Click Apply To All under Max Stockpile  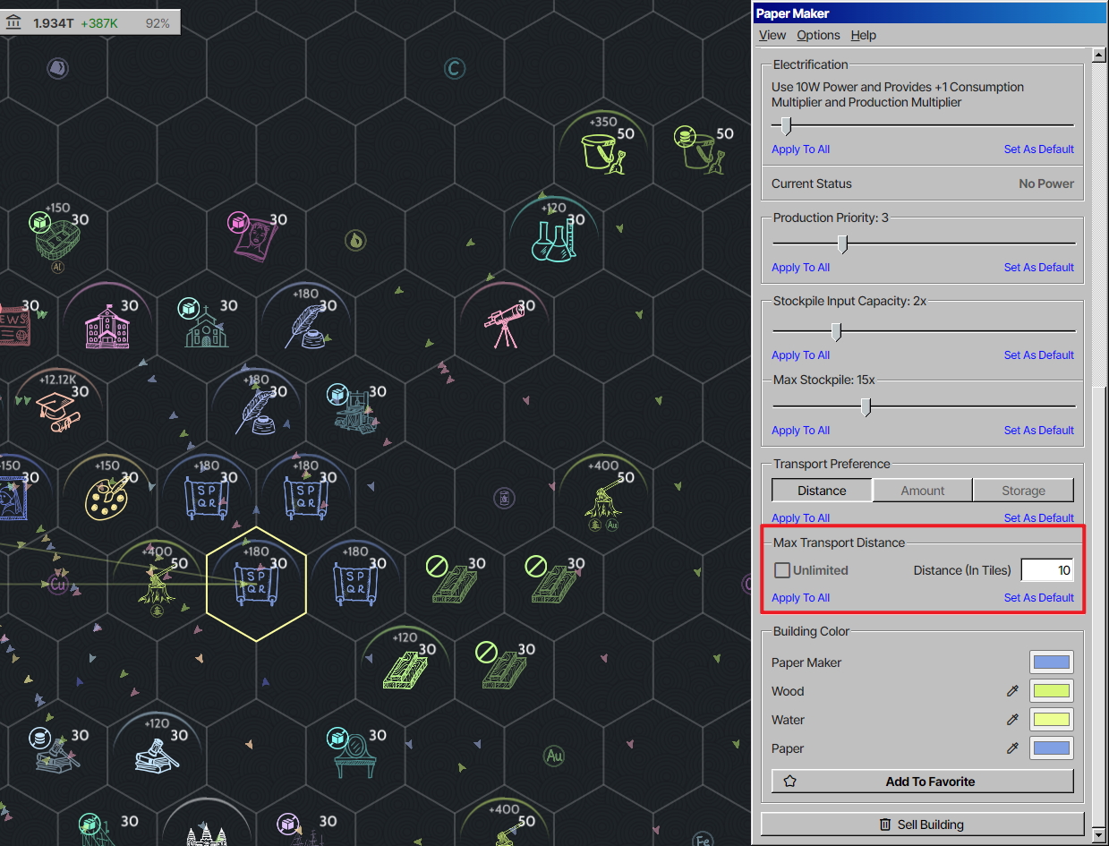click(800, 431)
